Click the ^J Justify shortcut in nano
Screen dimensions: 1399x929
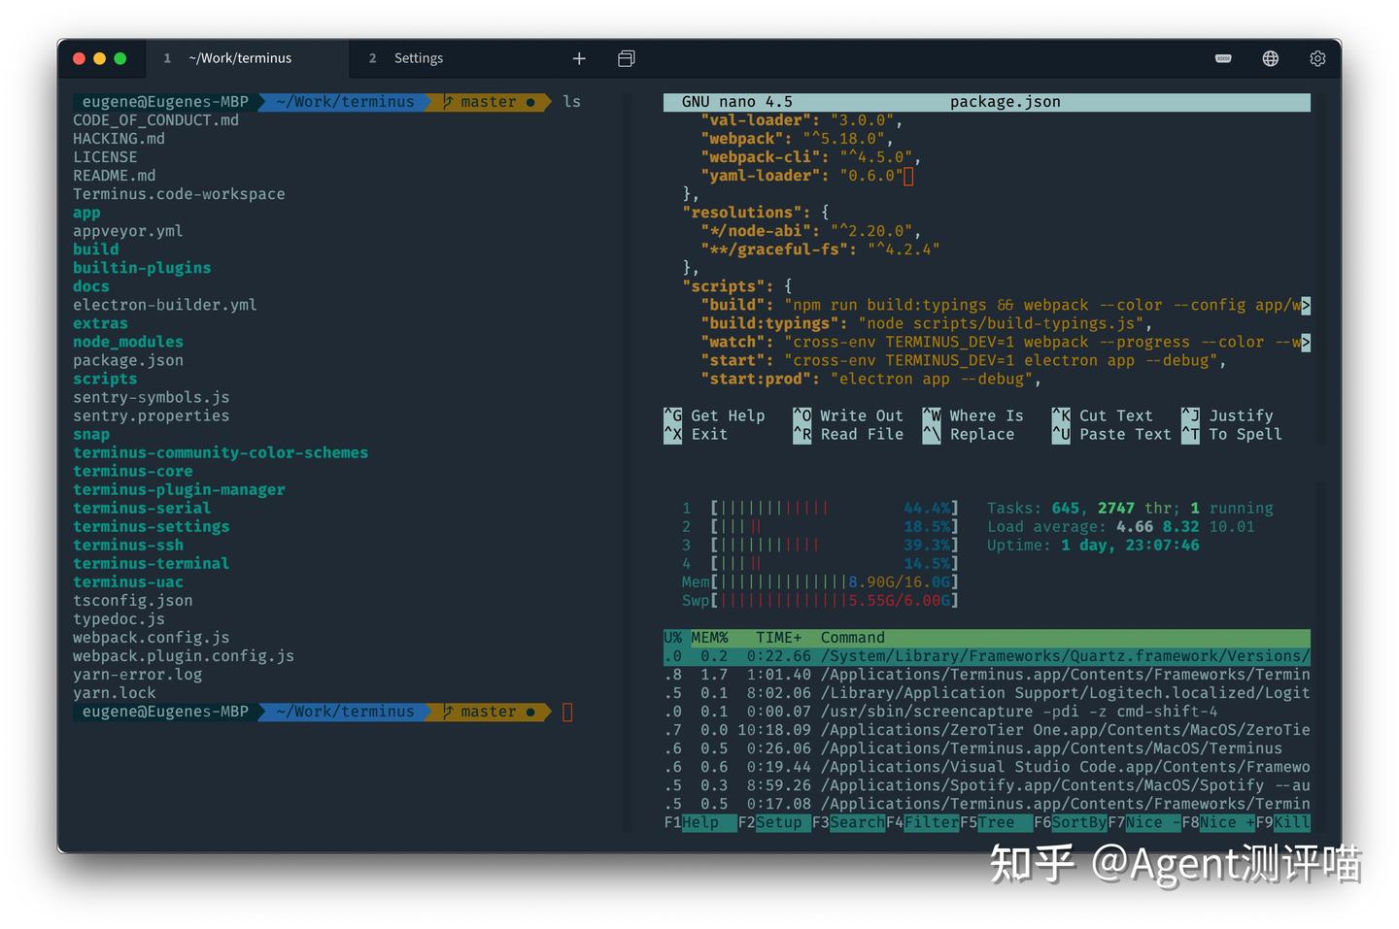[x=1227, y=416]
